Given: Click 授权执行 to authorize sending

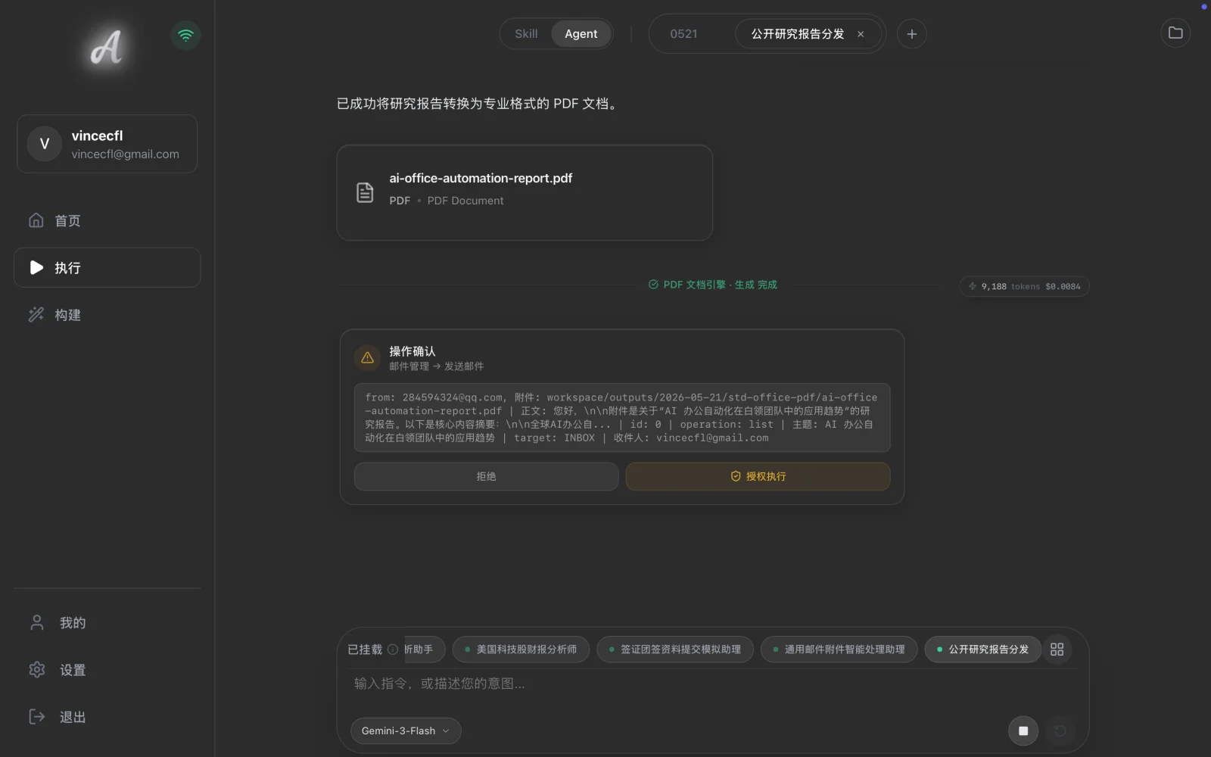Looking at the screenshot, I should (758, 476).
